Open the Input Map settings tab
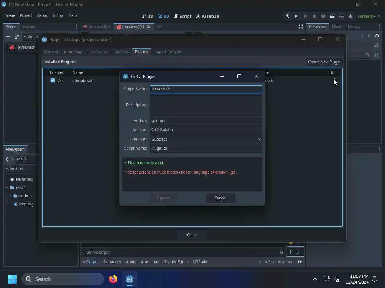The height and width of the screenshot is (288, 385). 73,52
